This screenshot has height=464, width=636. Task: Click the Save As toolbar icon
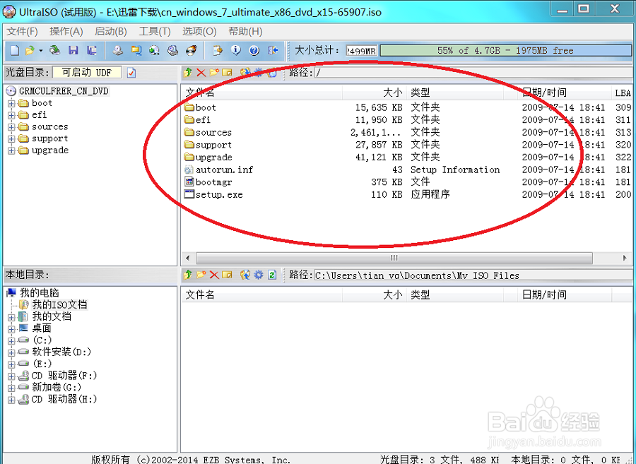pyautogui.click(x=92, y=50)
